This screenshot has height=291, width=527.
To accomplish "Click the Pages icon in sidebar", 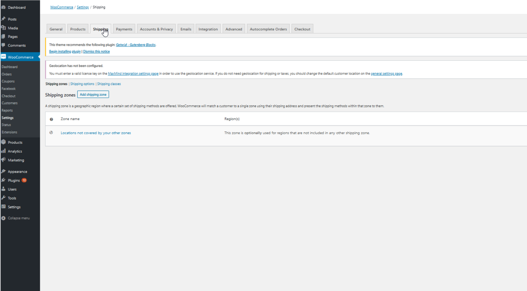I will 3,37.
